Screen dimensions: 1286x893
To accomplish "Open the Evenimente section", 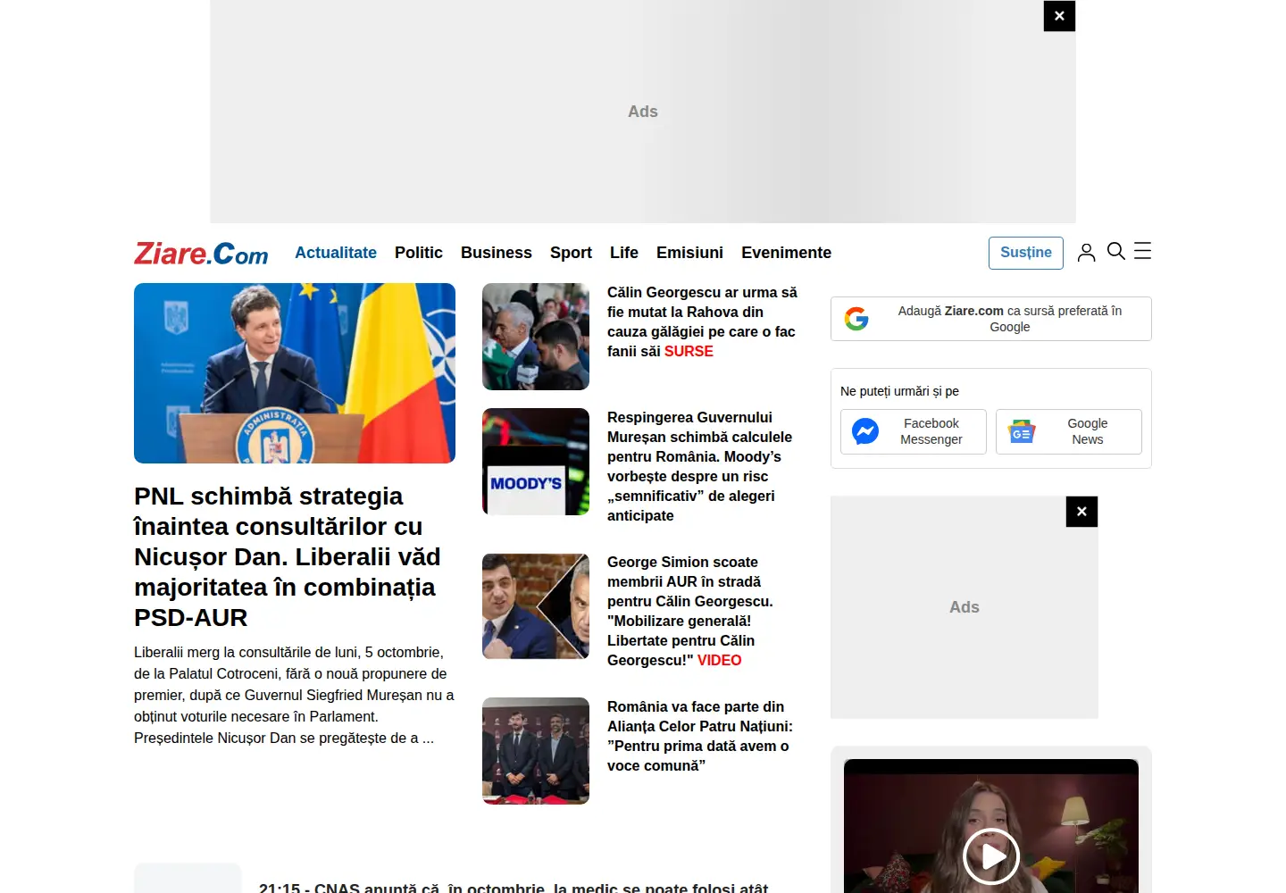I will (x=786, y=253).
